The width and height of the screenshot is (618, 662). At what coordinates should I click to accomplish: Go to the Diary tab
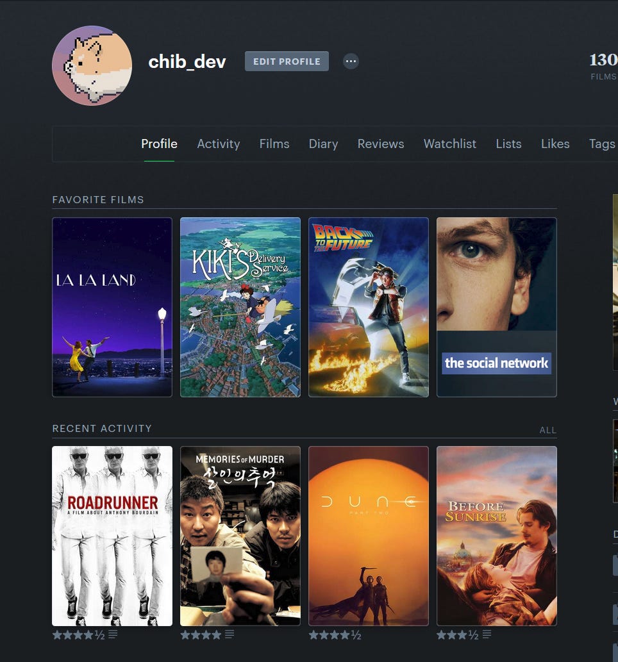point(323,144)
